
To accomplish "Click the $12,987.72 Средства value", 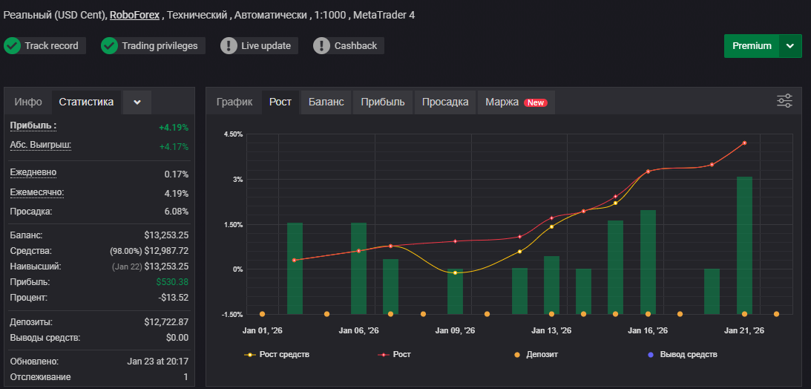I will [166, 251].
